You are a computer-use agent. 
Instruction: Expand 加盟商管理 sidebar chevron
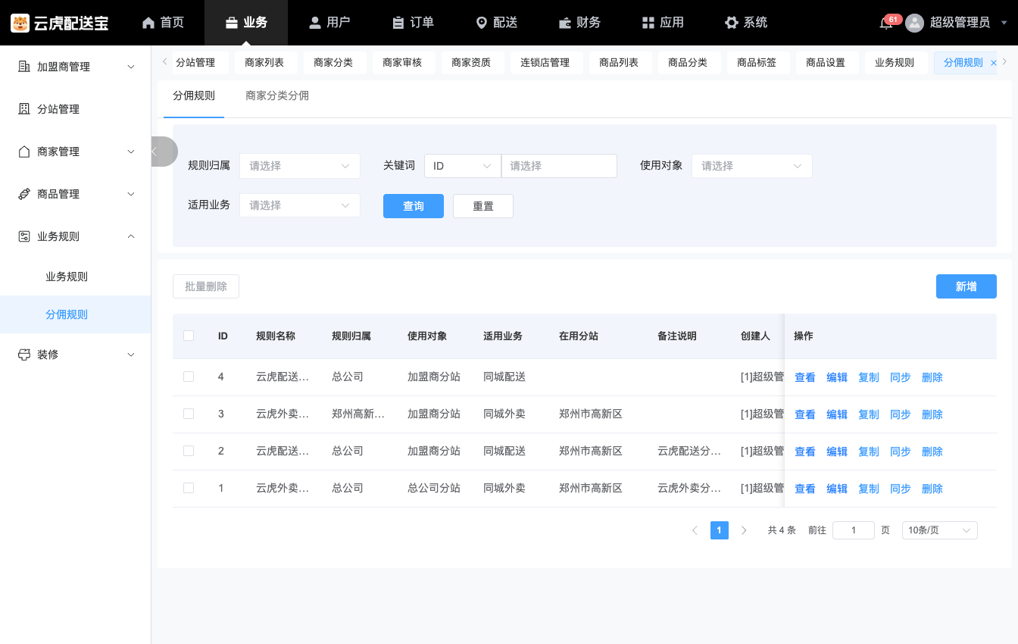[131, 67]
